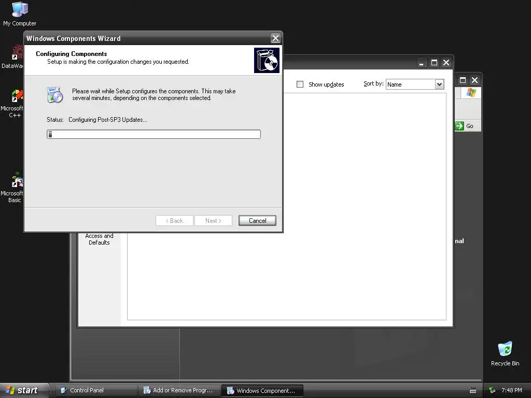Click the 'Configuring Post-SP3 Updates...' status text
This screenshot has width=531, height=398.
coord(108,120)
